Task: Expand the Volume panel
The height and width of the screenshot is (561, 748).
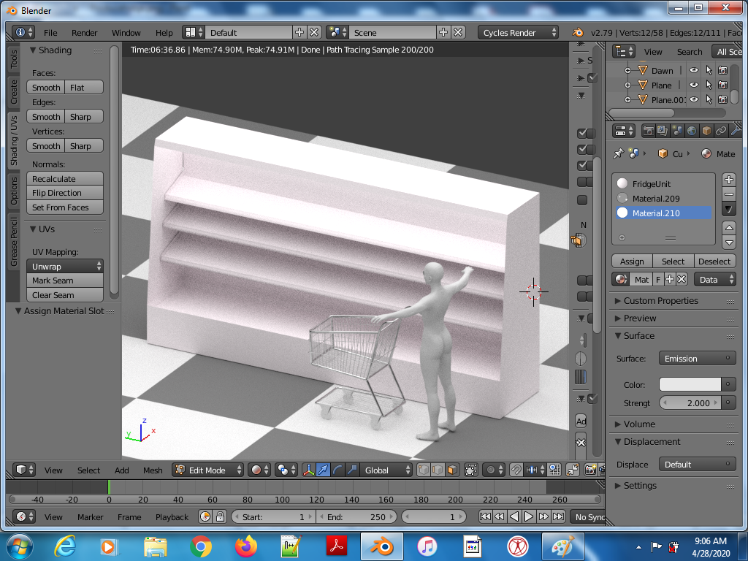Action: point(639,424)
